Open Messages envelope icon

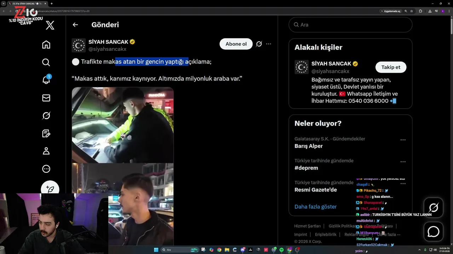tap(46, 98)
